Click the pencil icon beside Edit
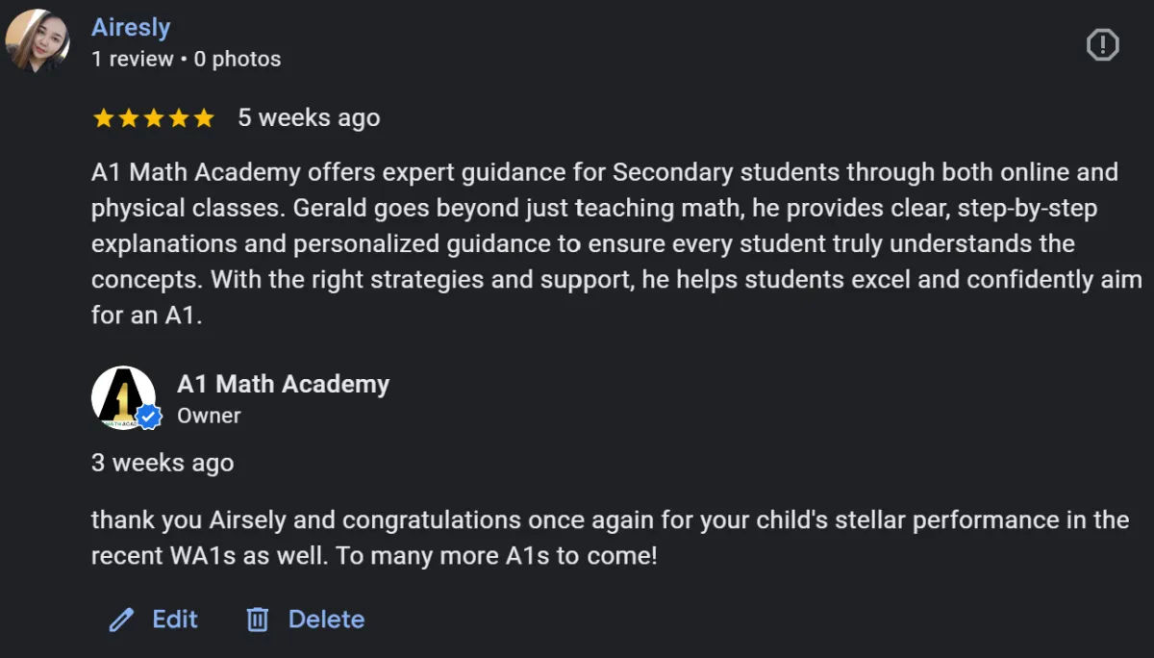Screen dimensions: 1154x658 point(121,620)
